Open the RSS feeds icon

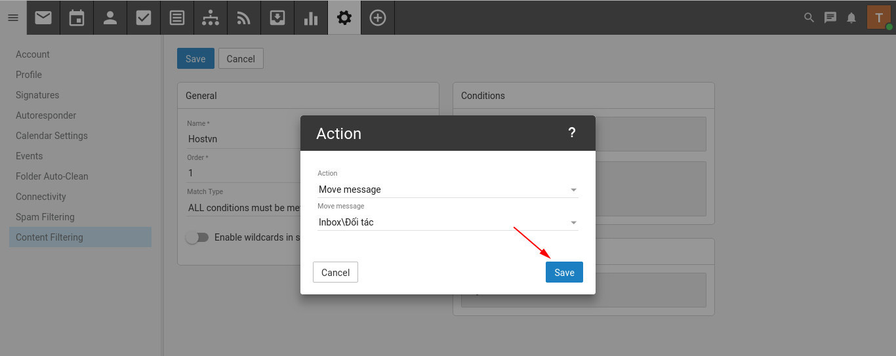244,18
